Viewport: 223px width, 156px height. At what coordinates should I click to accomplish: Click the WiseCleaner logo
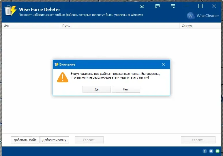(x=203, y=16)
